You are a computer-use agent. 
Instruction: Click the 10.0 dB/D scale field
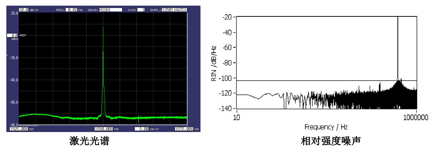pos(24,10)
